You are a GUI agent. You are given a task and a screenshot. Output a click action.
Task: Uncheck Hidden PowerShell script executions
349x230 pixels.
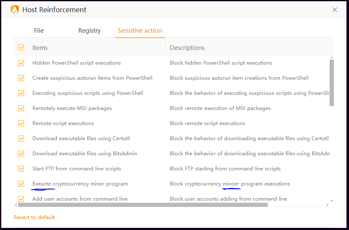point(21,63)
